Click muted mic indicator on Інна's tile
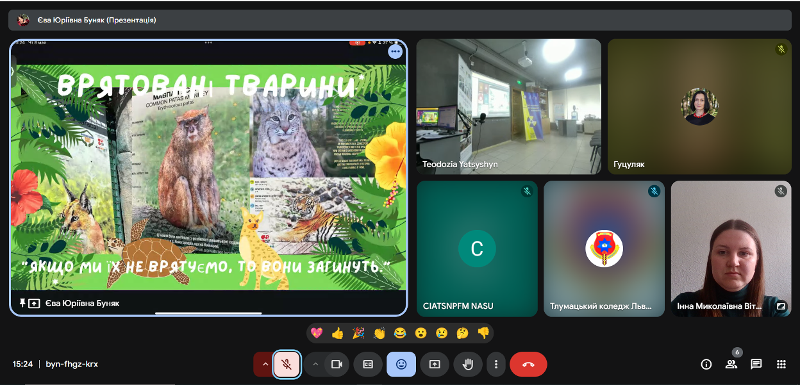Screen dimensions: 800x385 [781, 191]
